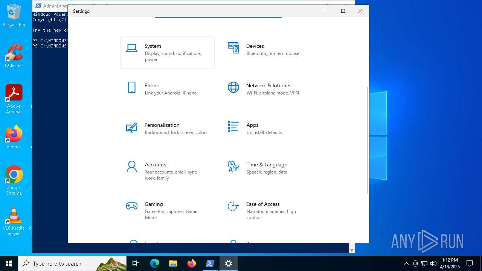
Task: Click the network tray icon
Action: tap(424, 263)
